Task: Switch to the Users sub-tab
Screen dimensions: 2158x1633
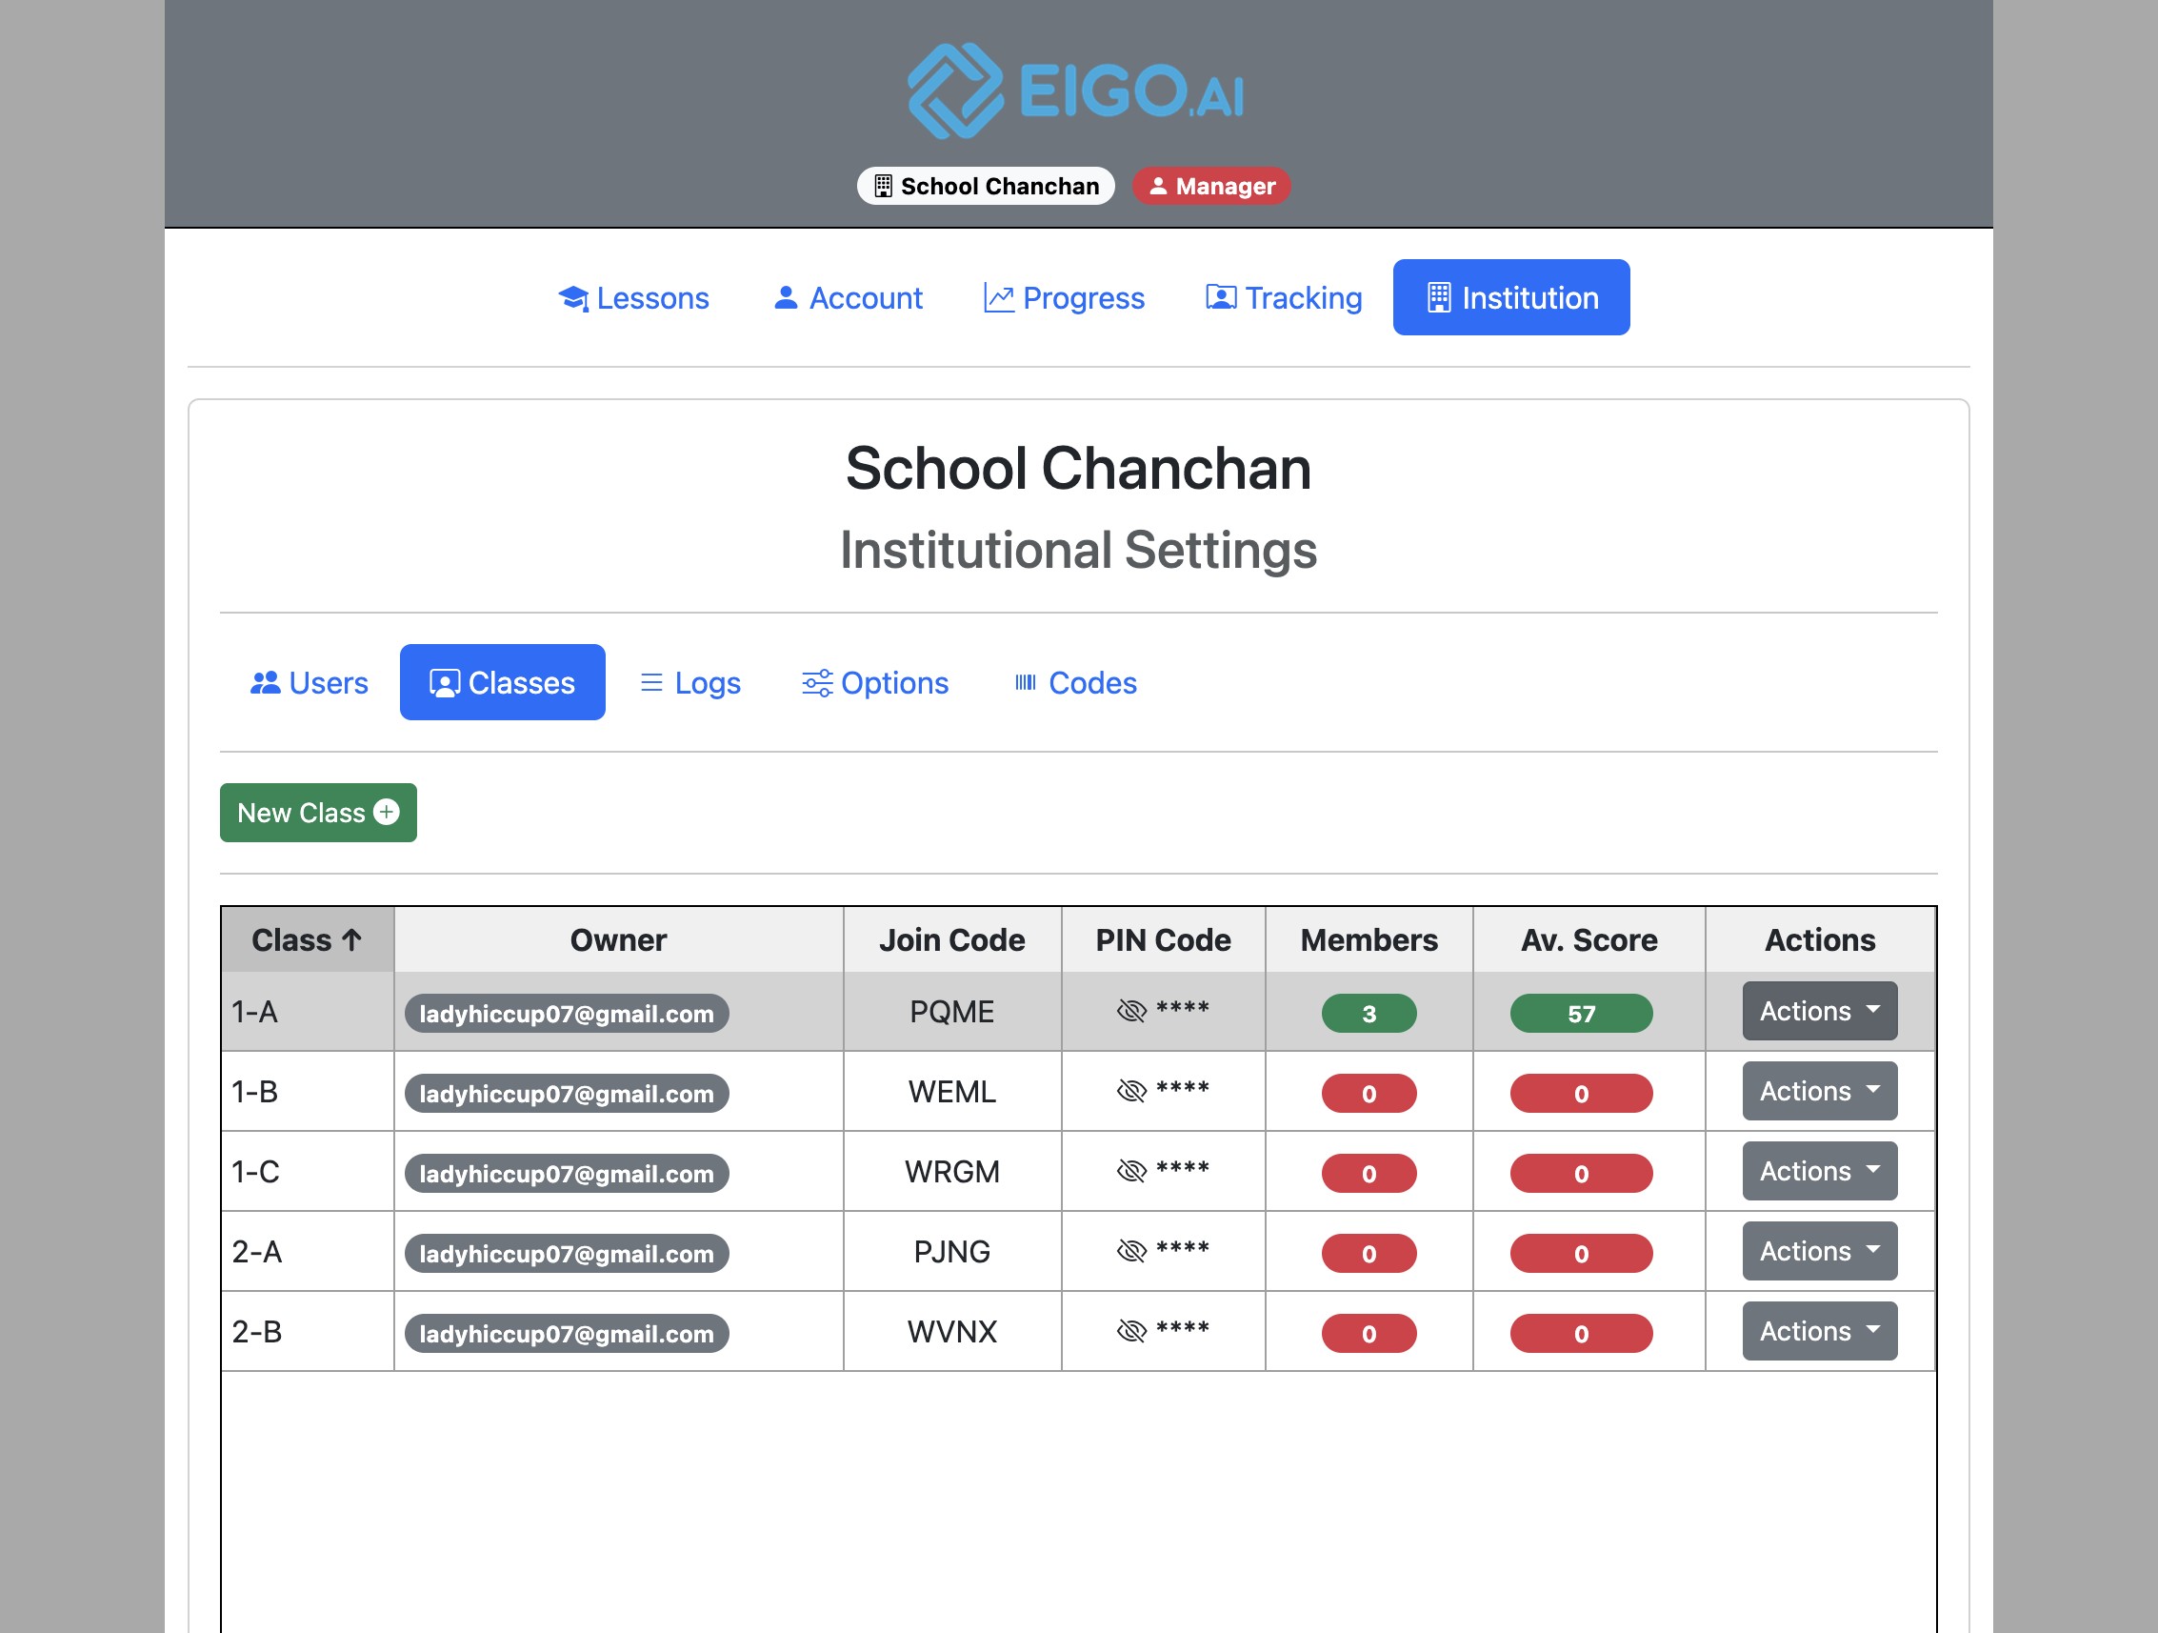Action: tap(310, 682)
